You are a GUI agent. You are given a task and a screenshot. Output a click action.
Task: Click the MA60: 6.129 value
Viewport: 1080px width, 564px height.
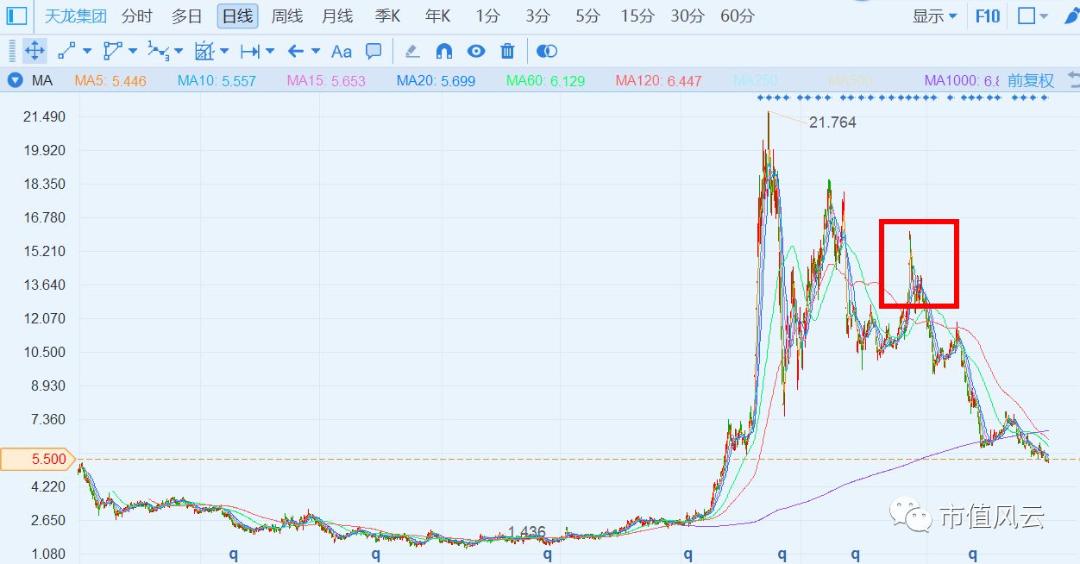[x=545, y=80]
